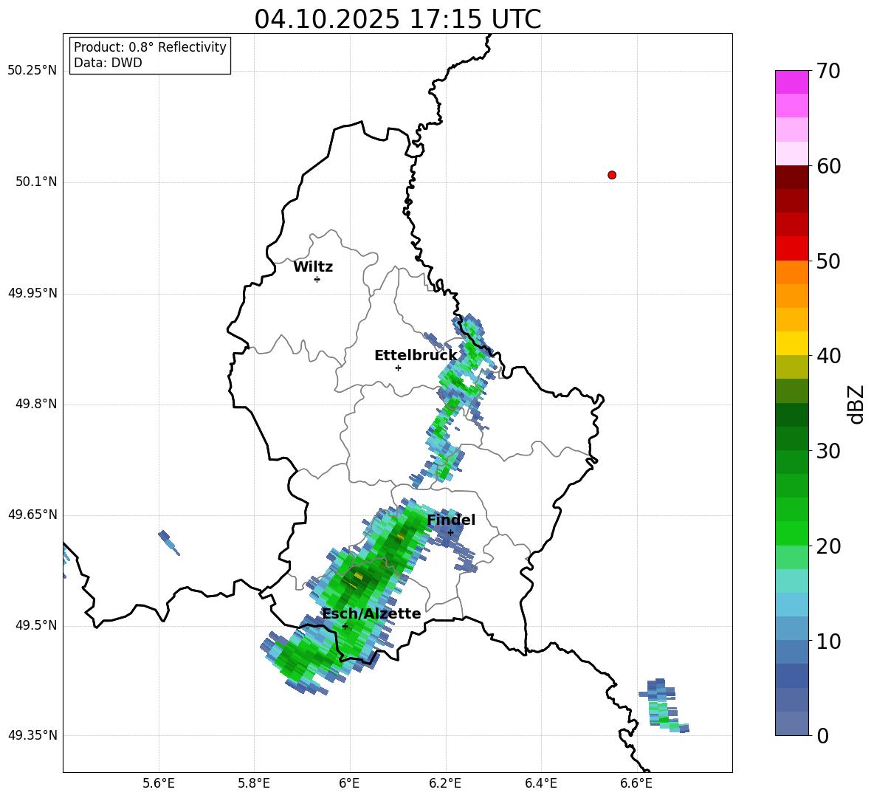Click the 6.2°E longitude label
The image size is (874, 798).
pos(445,783)
